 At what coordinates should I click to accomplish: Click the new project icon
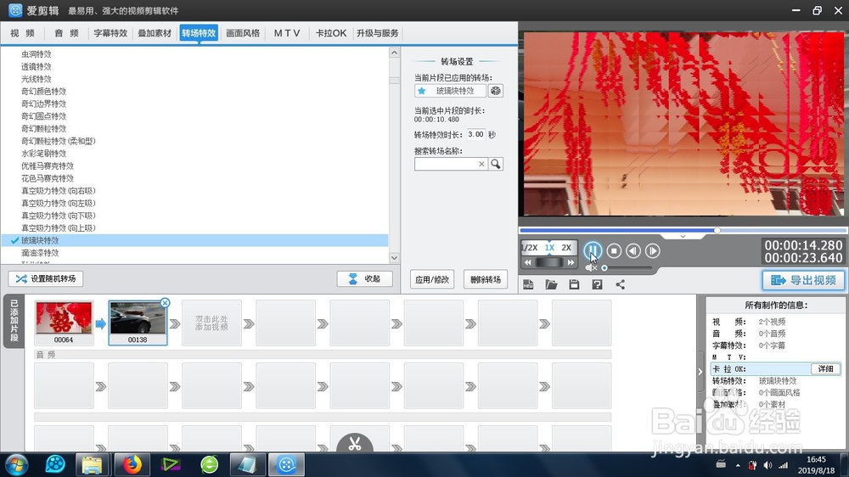point(528,284)
